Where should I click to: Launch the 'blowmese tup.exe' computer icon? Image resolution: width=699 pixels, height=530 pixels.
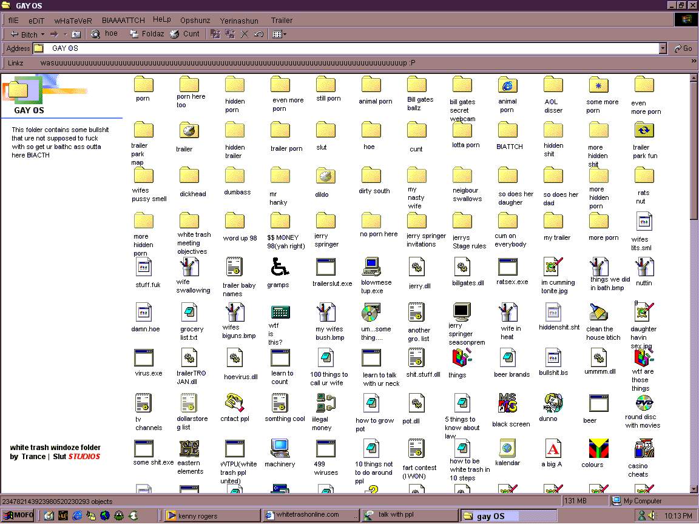click(371, 267)
